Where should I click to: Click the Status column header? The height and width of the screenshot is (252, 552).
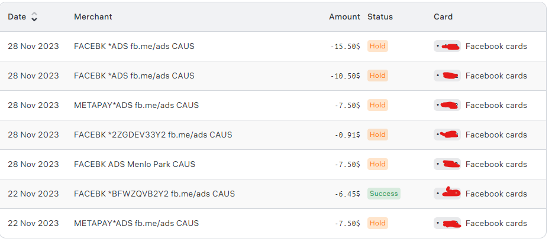click(x=380, y=17)
